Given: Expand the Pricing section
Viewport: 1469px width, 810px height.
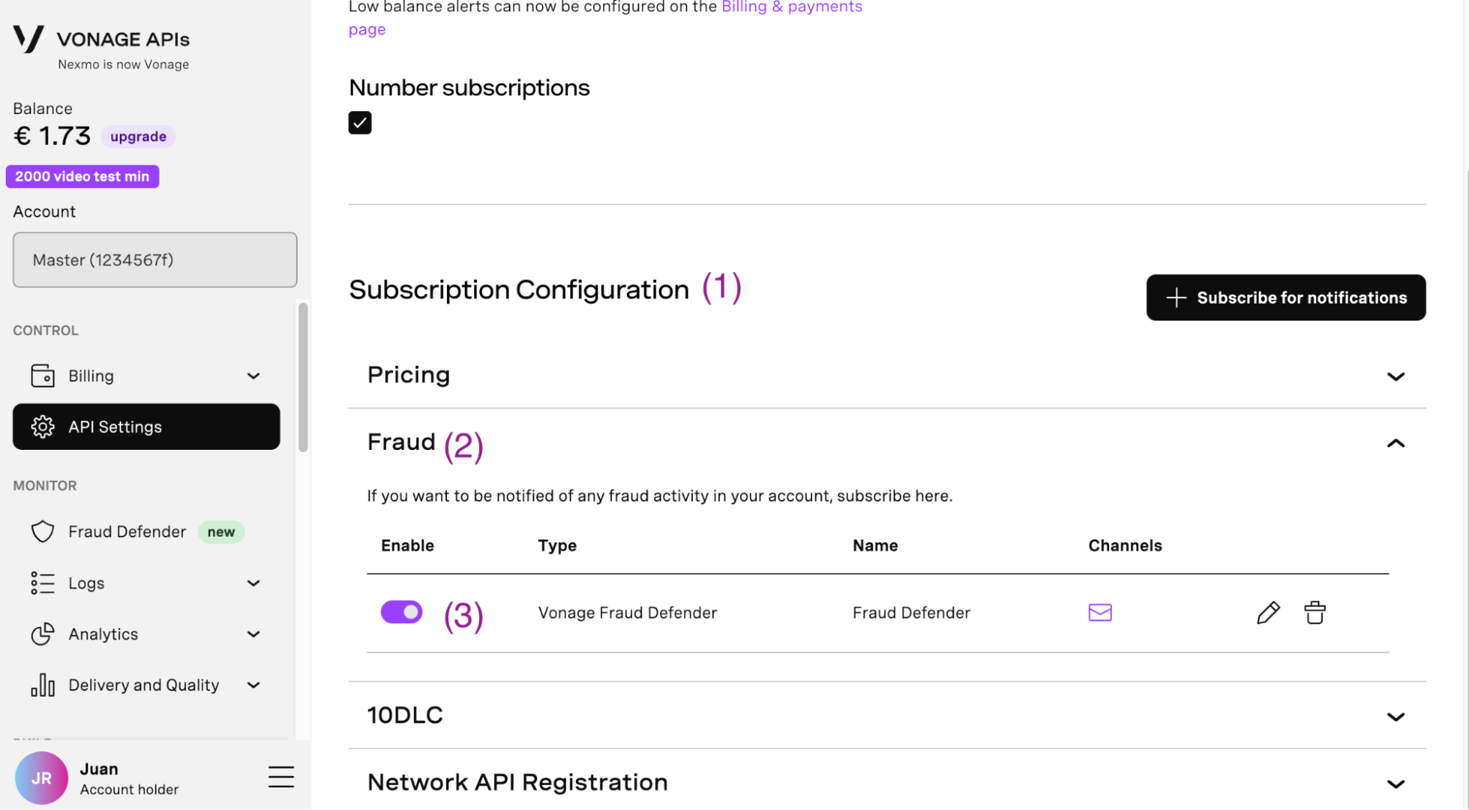Looking at the screenshot, I should pyautogui.click(x=1395, y=376).
